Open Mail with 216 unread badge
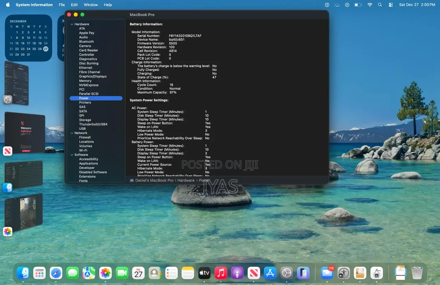440x285 pixels. click(x=327, y=273)
